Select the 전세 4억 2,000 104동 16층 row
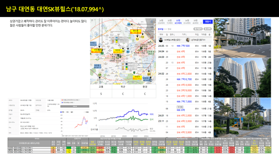This screenshot has width=279, height=157. click(185, 74)
